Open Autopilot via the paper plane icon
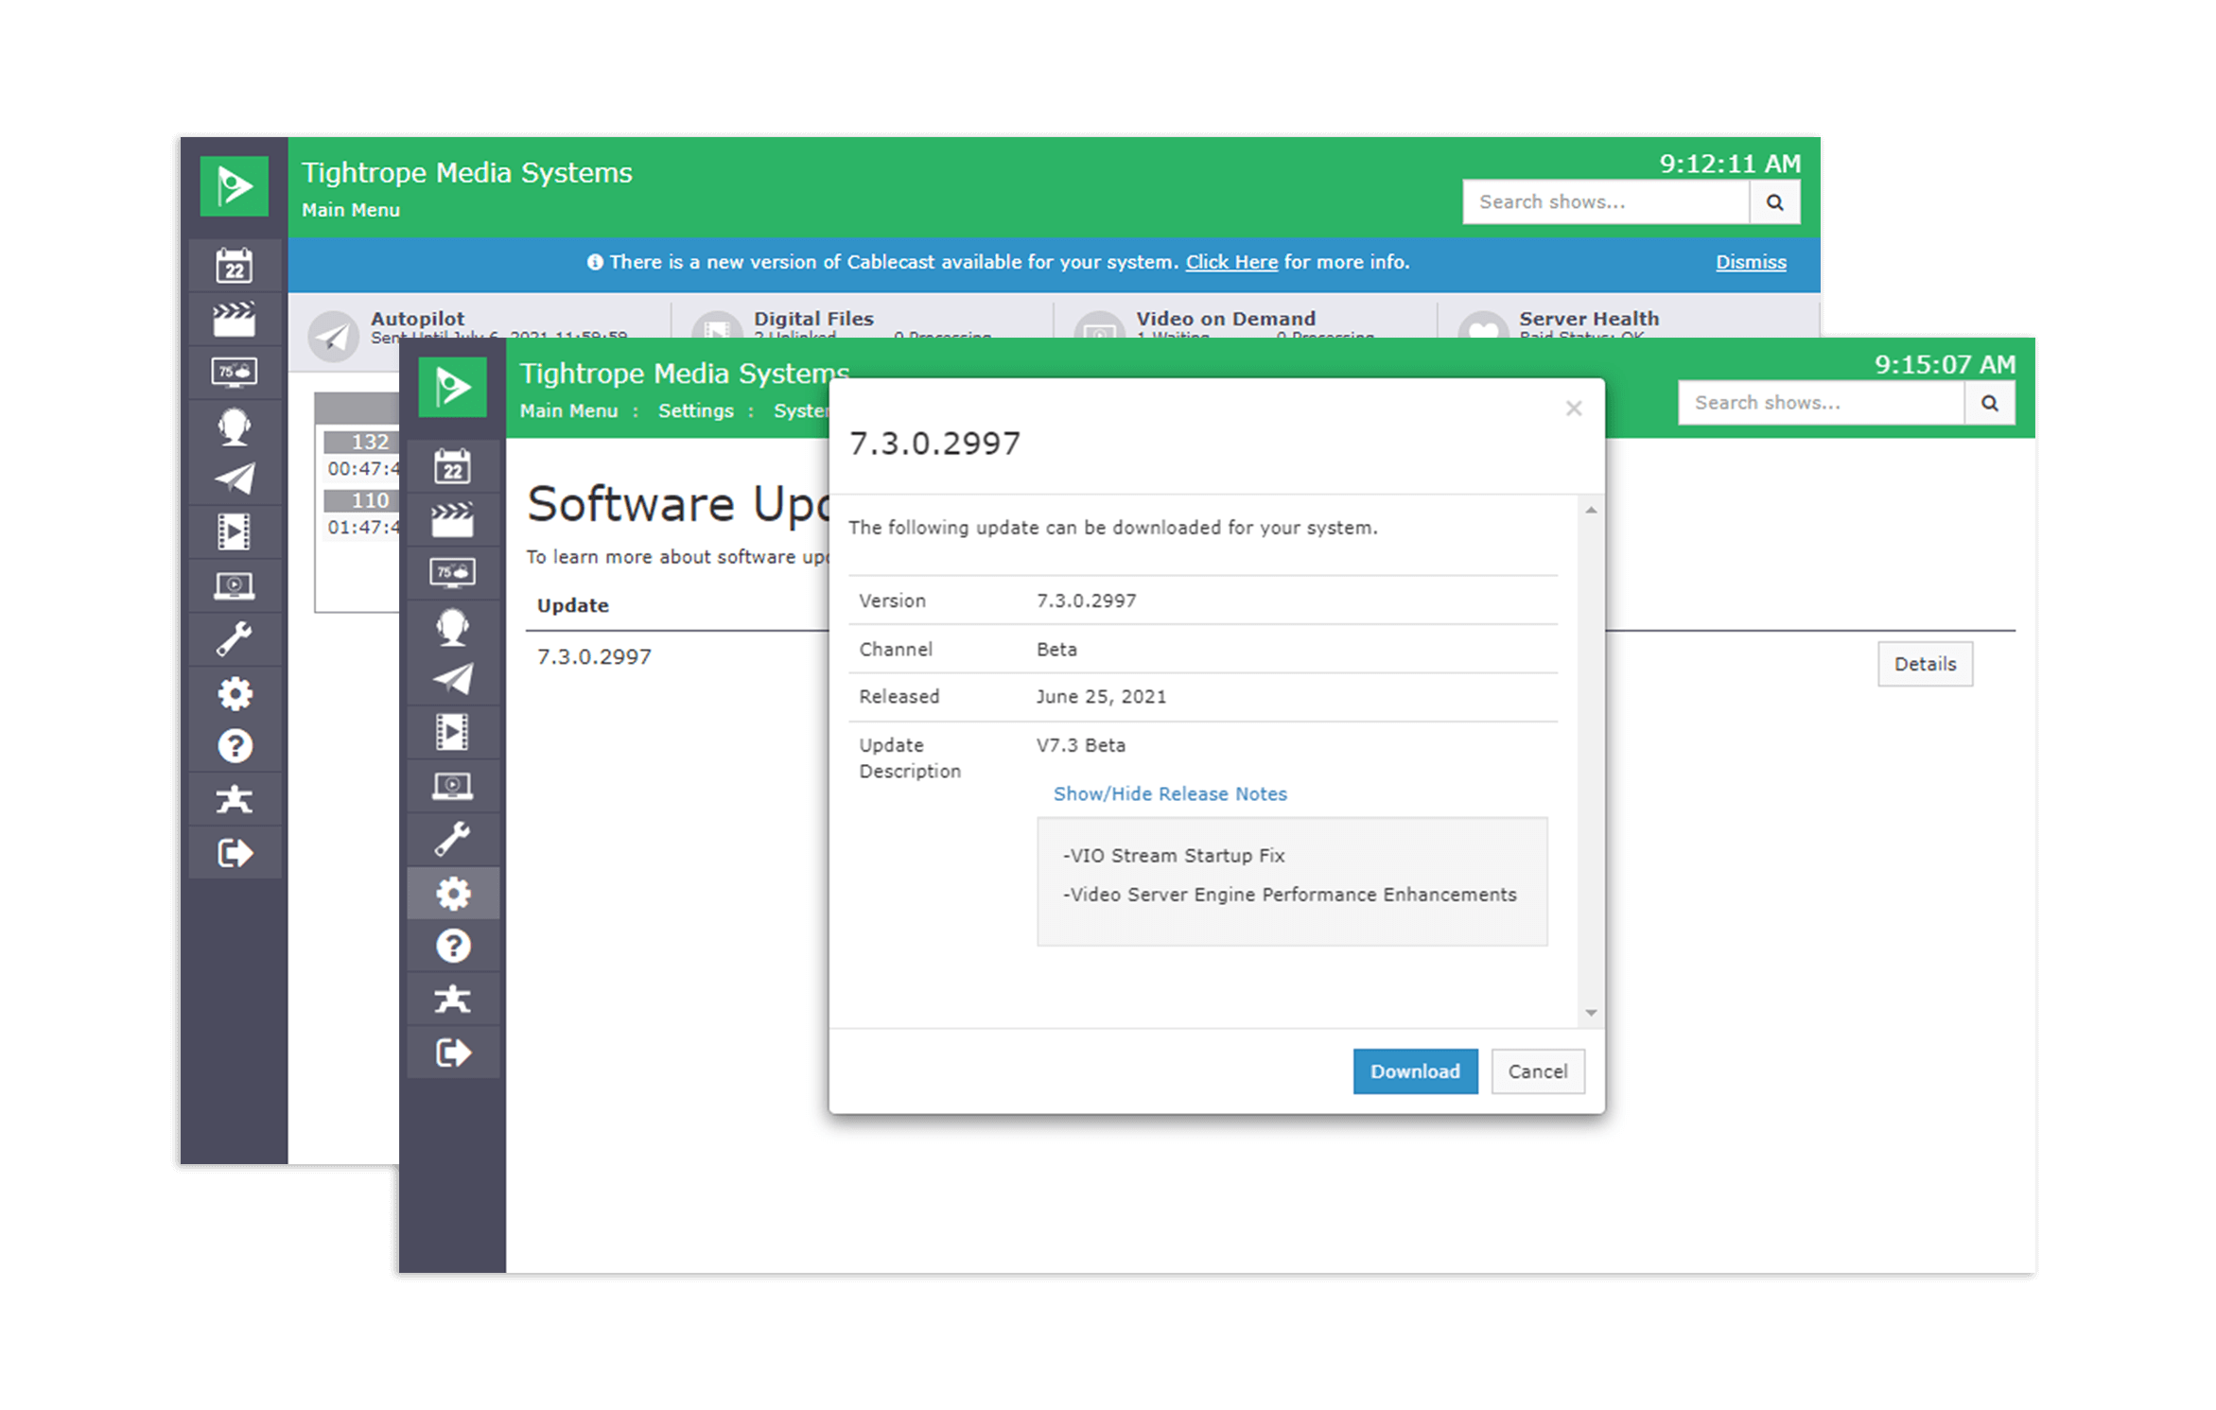Viewport: 2216px width, 1410px height. click(x=454, y=679)
